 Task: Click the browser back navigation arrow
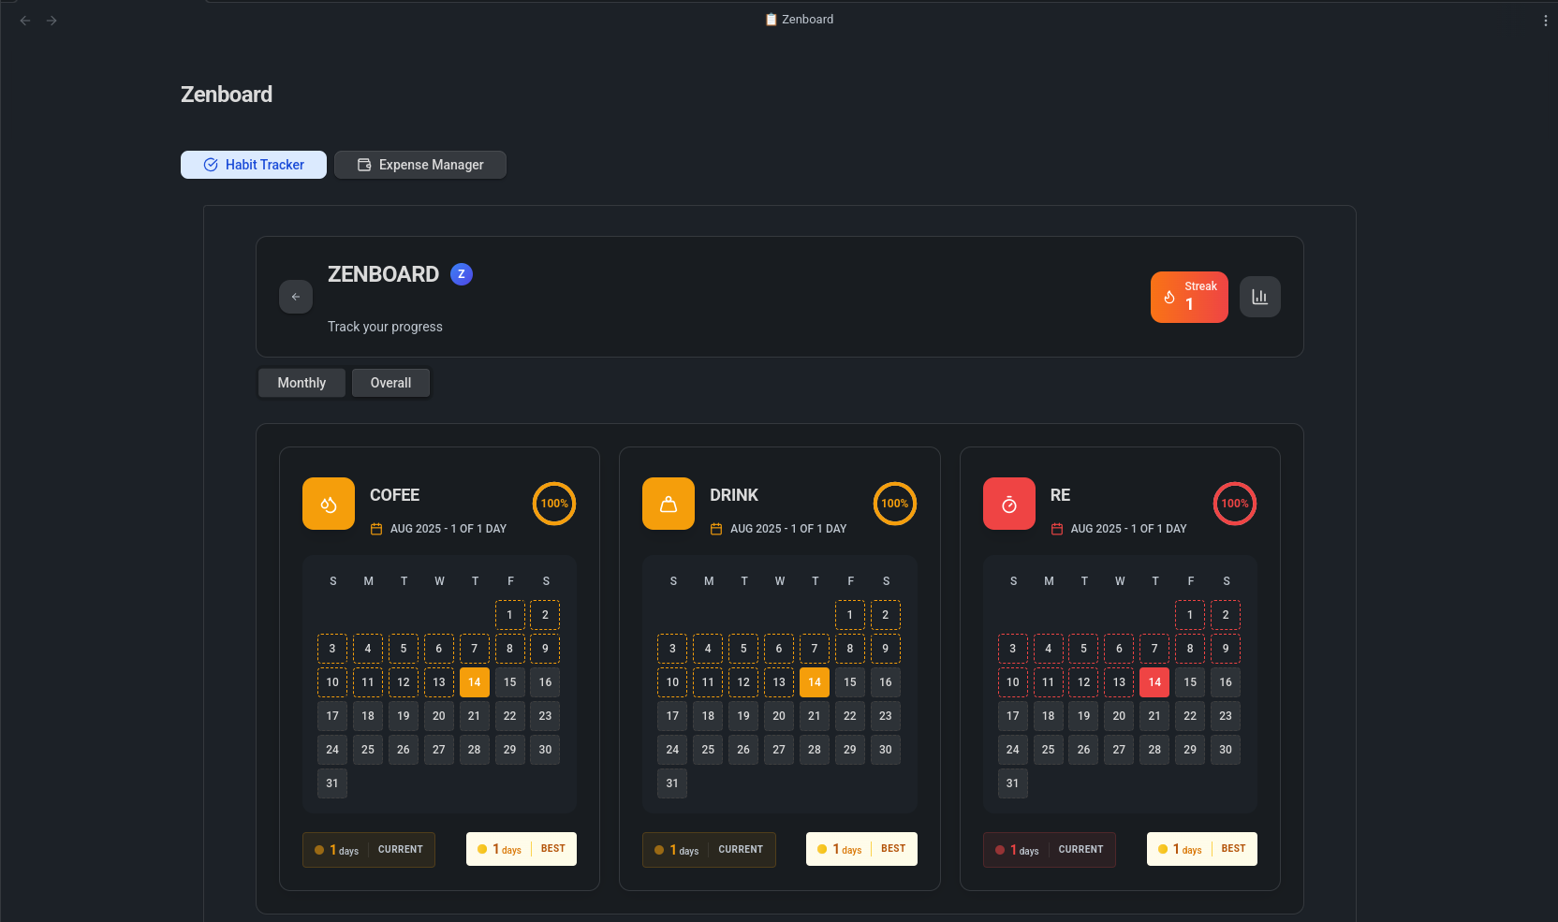[x=24, y=20]
